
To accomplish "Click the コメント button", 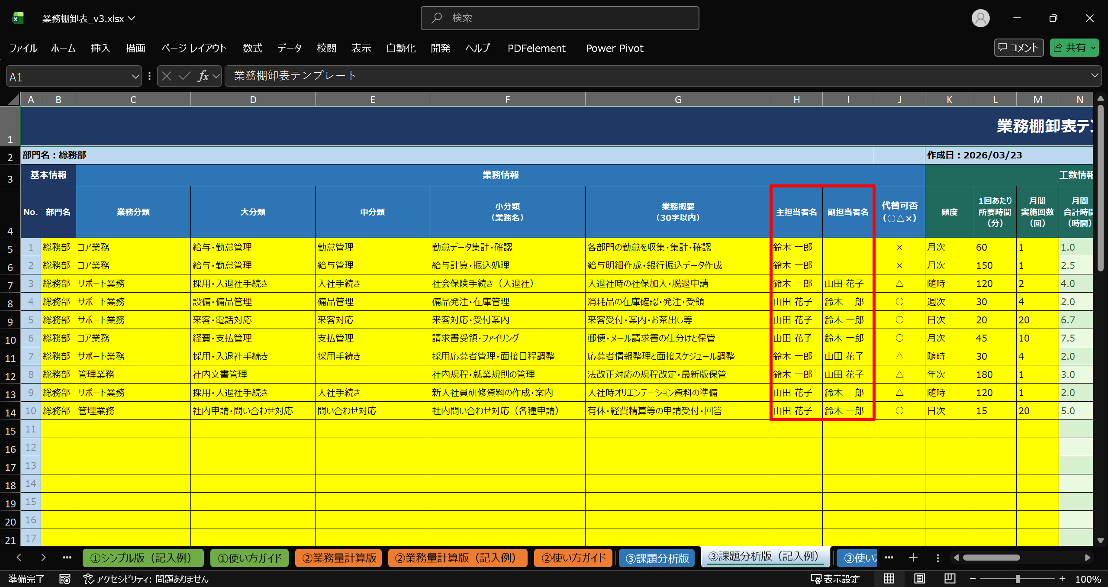I will (1018, 48).
